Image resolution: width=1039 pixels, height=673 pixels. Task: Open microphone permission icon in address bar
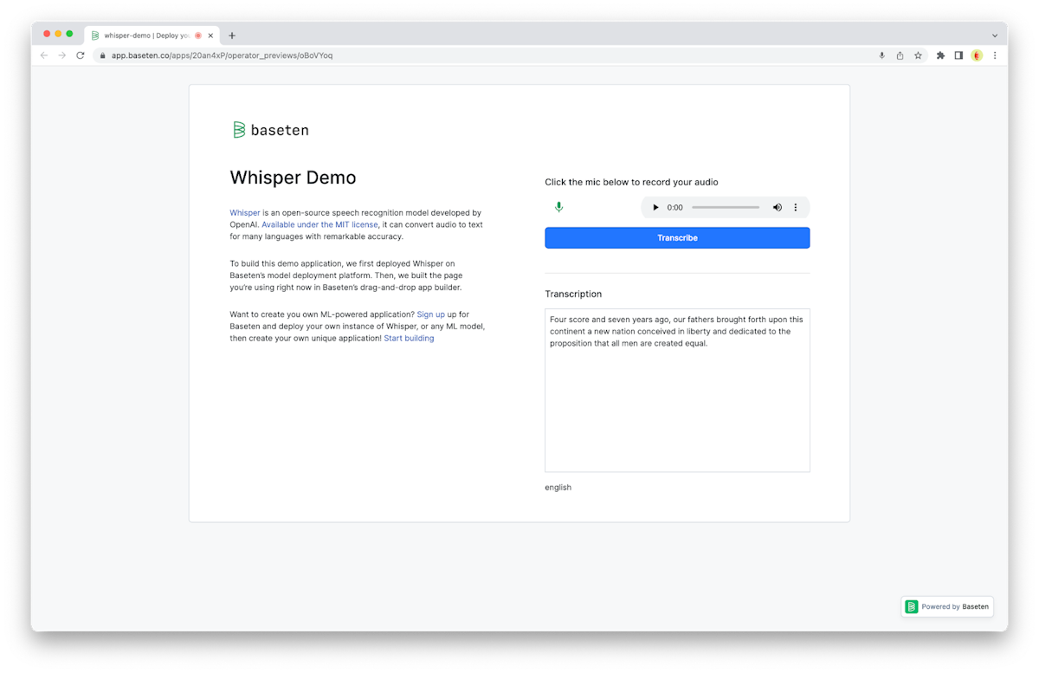(882, 55)
